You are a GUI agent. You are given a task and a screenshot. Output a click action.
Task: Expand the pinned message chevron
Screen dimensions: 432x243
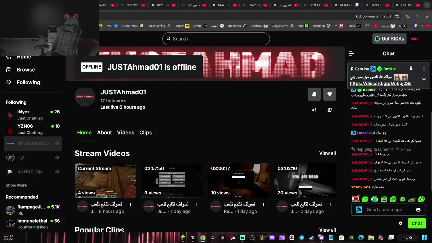click(x=424, y=79)
